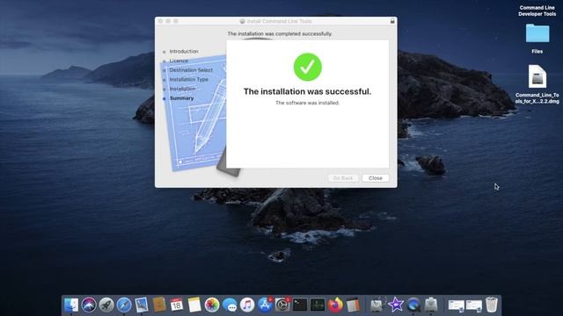Click 'The software was installed.' text
This screenshot has width=563, height=316.
pyautogui.click(x=307, y=103)
